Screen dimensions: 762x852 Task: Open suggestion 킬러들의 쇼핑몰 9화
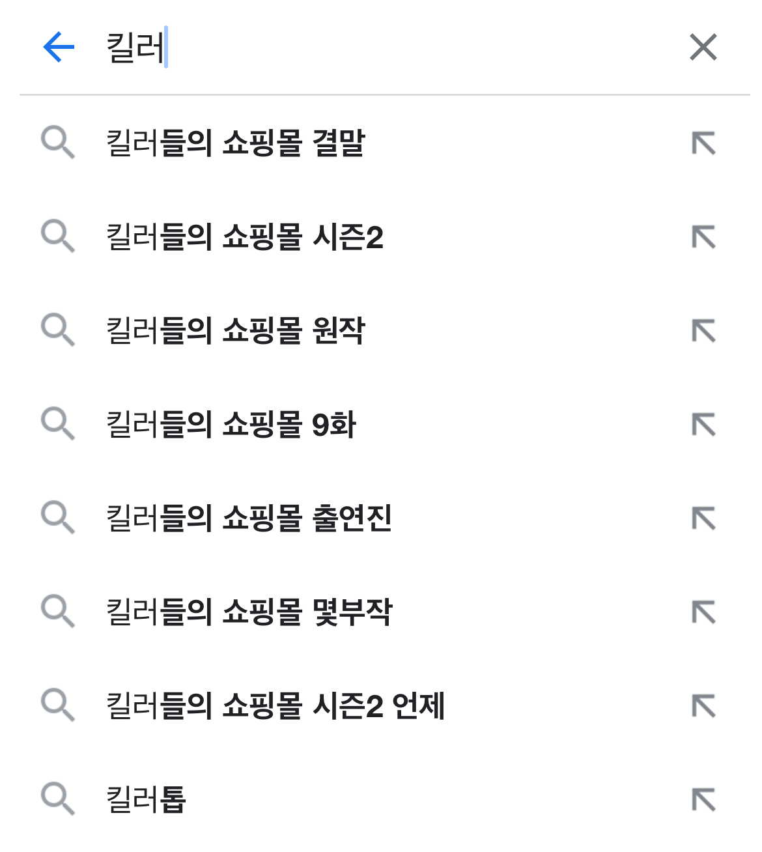pyautogui.click(x=231, y=424)
